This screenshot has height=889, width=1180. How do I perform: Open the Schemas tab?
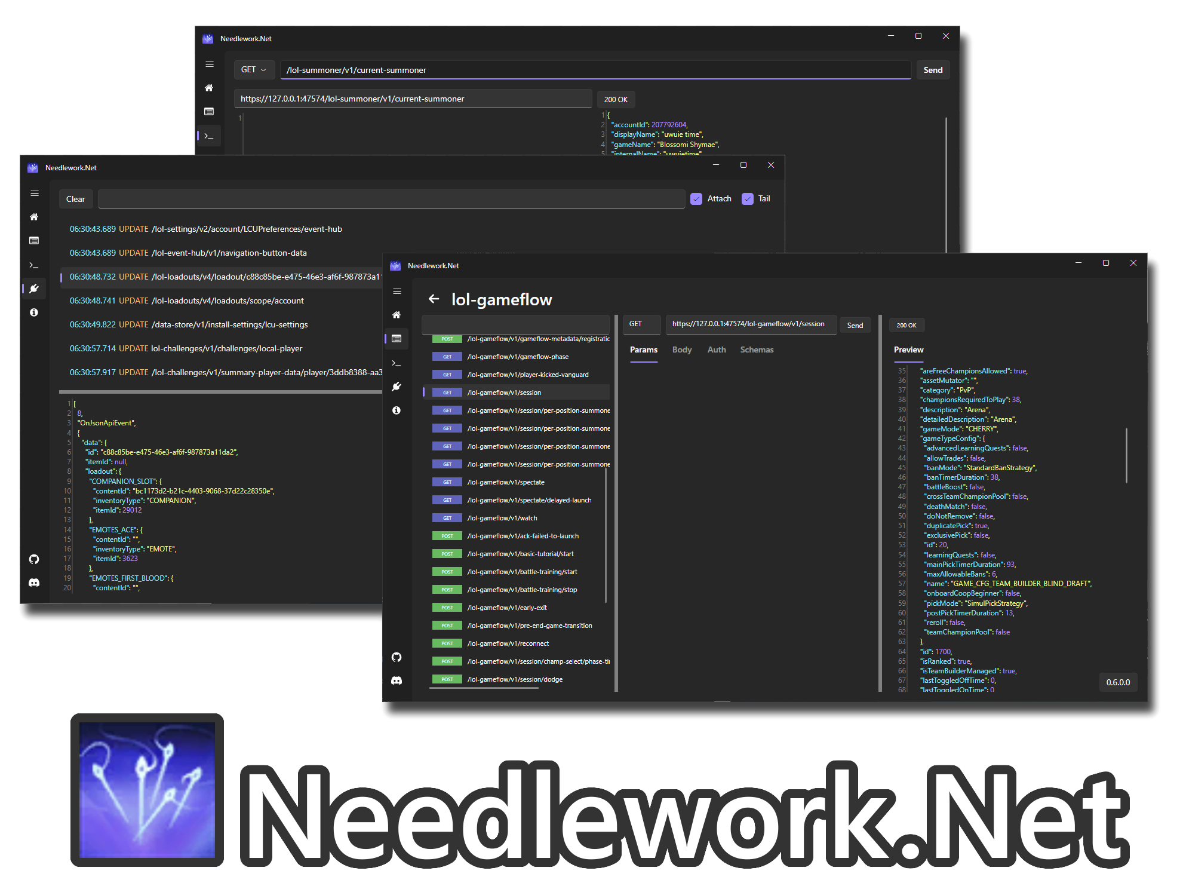757,350
